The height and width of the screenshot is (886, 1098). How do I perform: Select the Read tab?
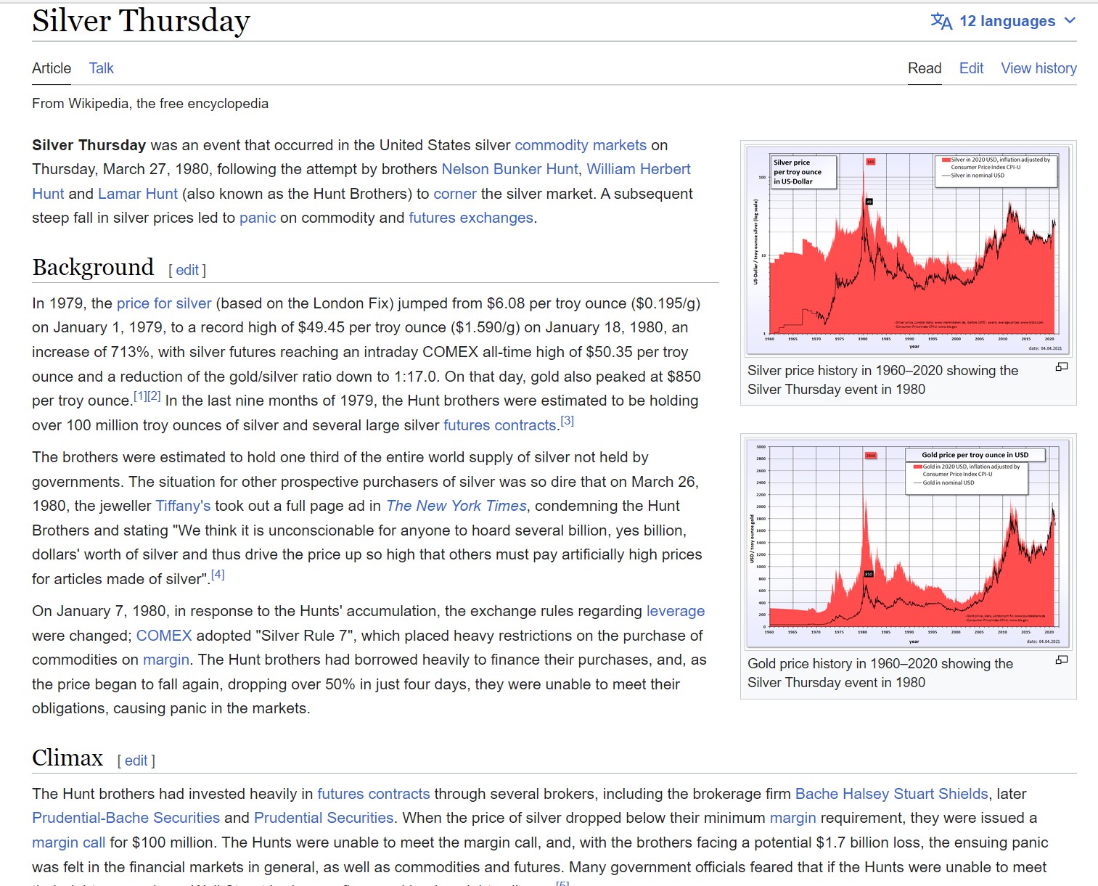click(x=925, y=68)
